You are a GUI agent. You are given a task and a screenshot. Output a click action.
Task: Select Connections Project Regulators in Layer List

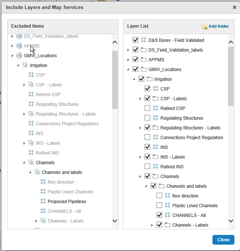pyautogui.click(x=192, y=138)
